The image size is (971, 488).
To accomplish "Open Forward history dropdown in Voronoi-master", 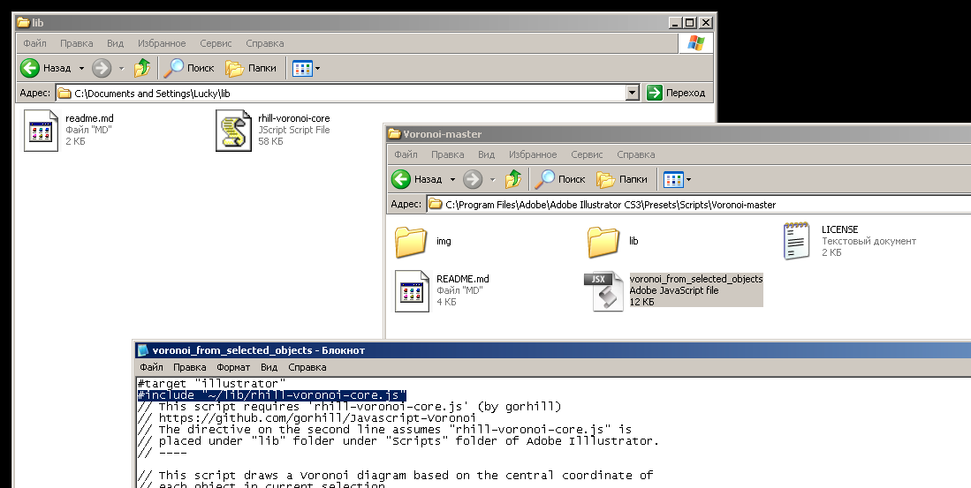I will click(492, 179).
